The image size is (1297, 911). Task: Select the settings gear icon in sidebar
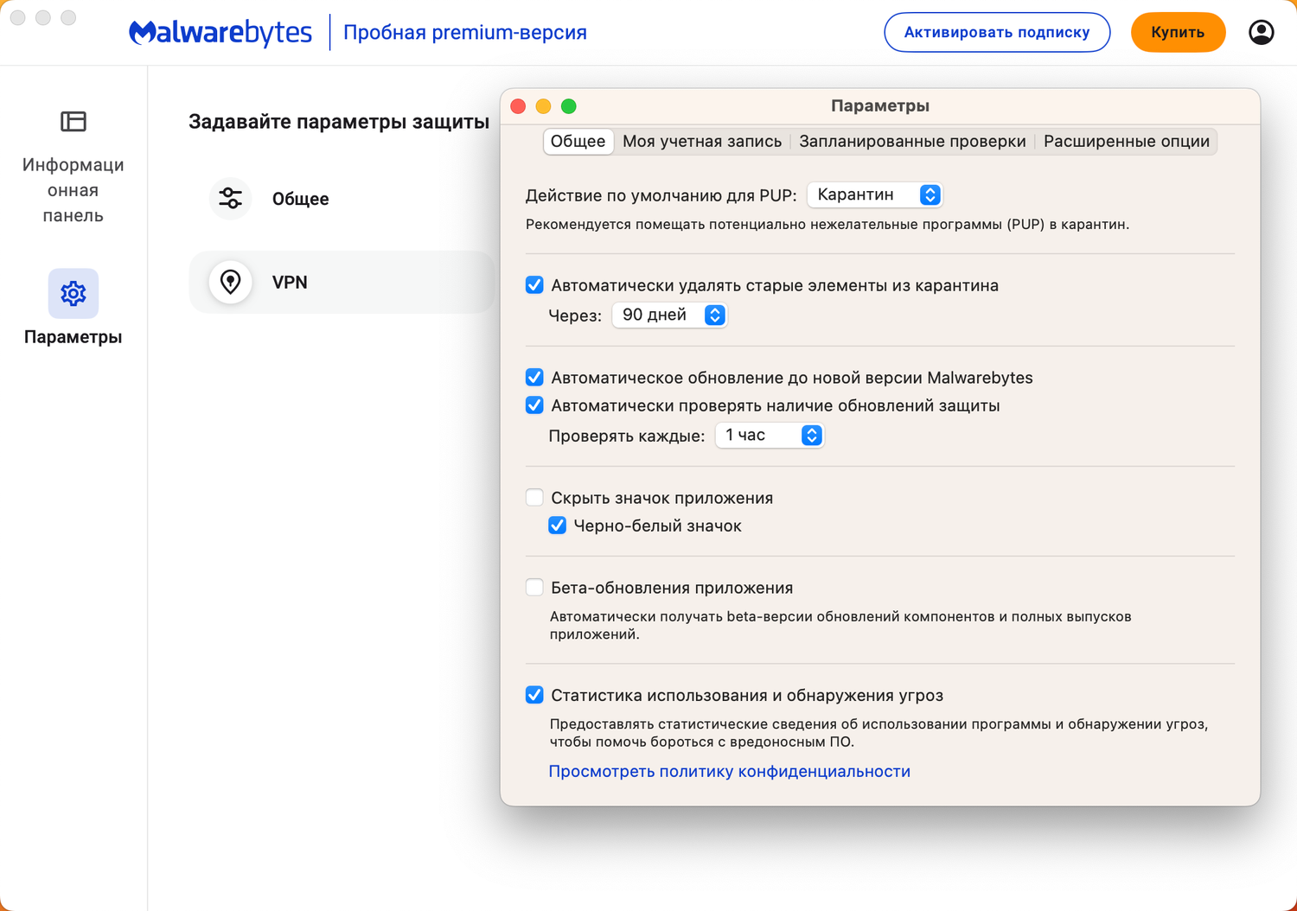click(73, 294)
